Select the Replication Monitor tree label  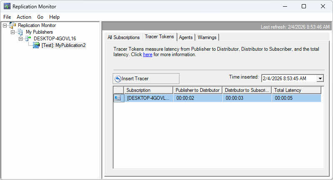37,25
